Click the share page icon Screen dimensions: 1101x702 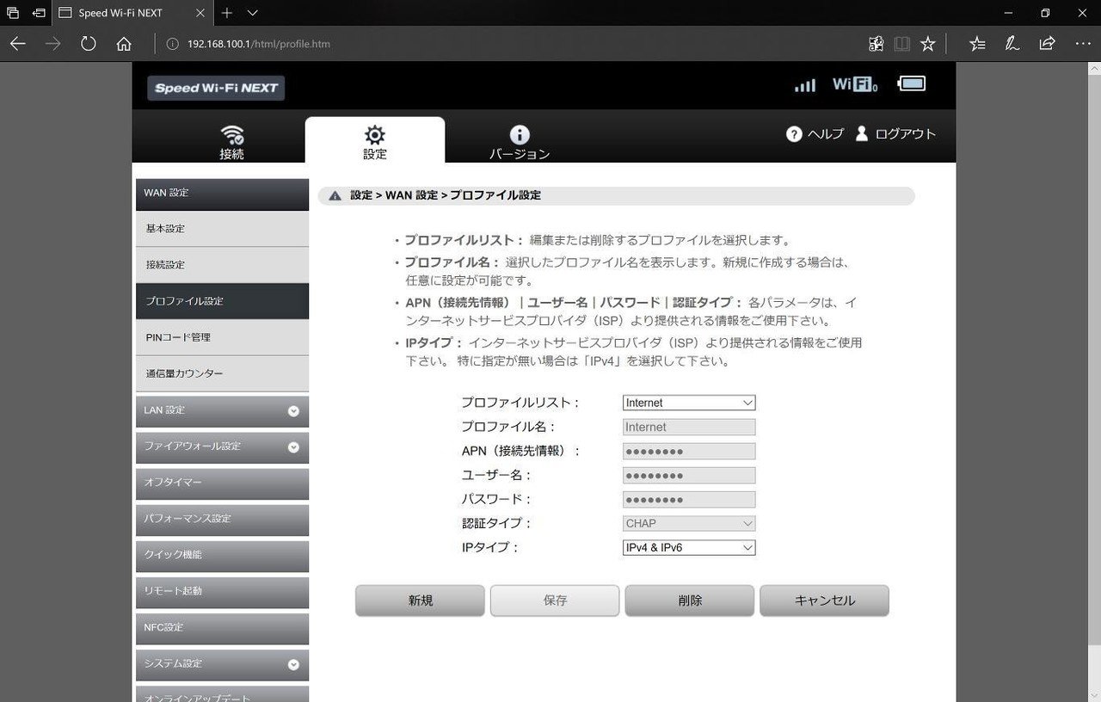(x=1047, y=44)
